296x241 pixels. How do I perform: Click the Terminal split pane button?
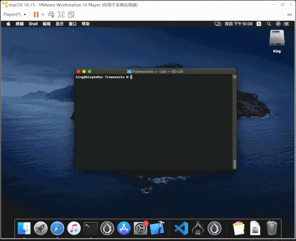pos(235,77)
